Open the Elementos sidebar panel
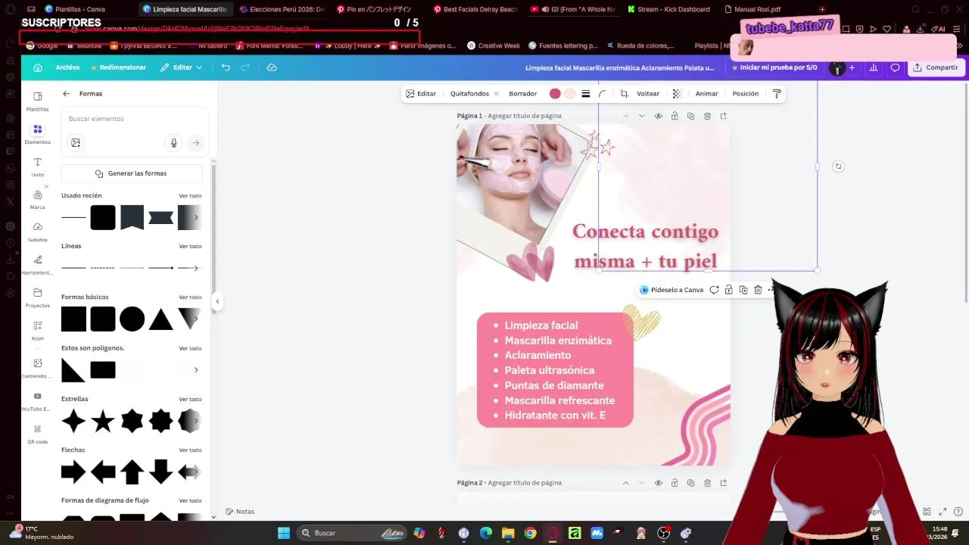 [x=37, y=134]
